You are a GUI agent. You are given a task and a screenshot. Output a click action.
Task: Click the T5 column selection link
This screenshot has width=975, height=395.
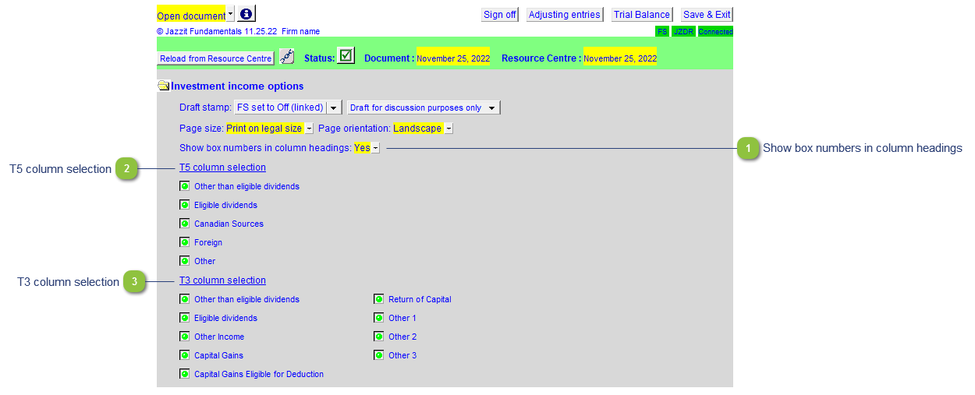click(x=222, y=168)
